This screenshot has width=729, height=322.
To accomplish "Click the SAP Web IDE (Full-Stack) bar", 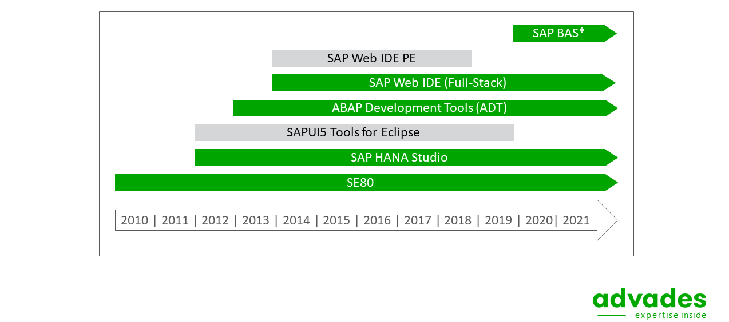I will point(444,83).
